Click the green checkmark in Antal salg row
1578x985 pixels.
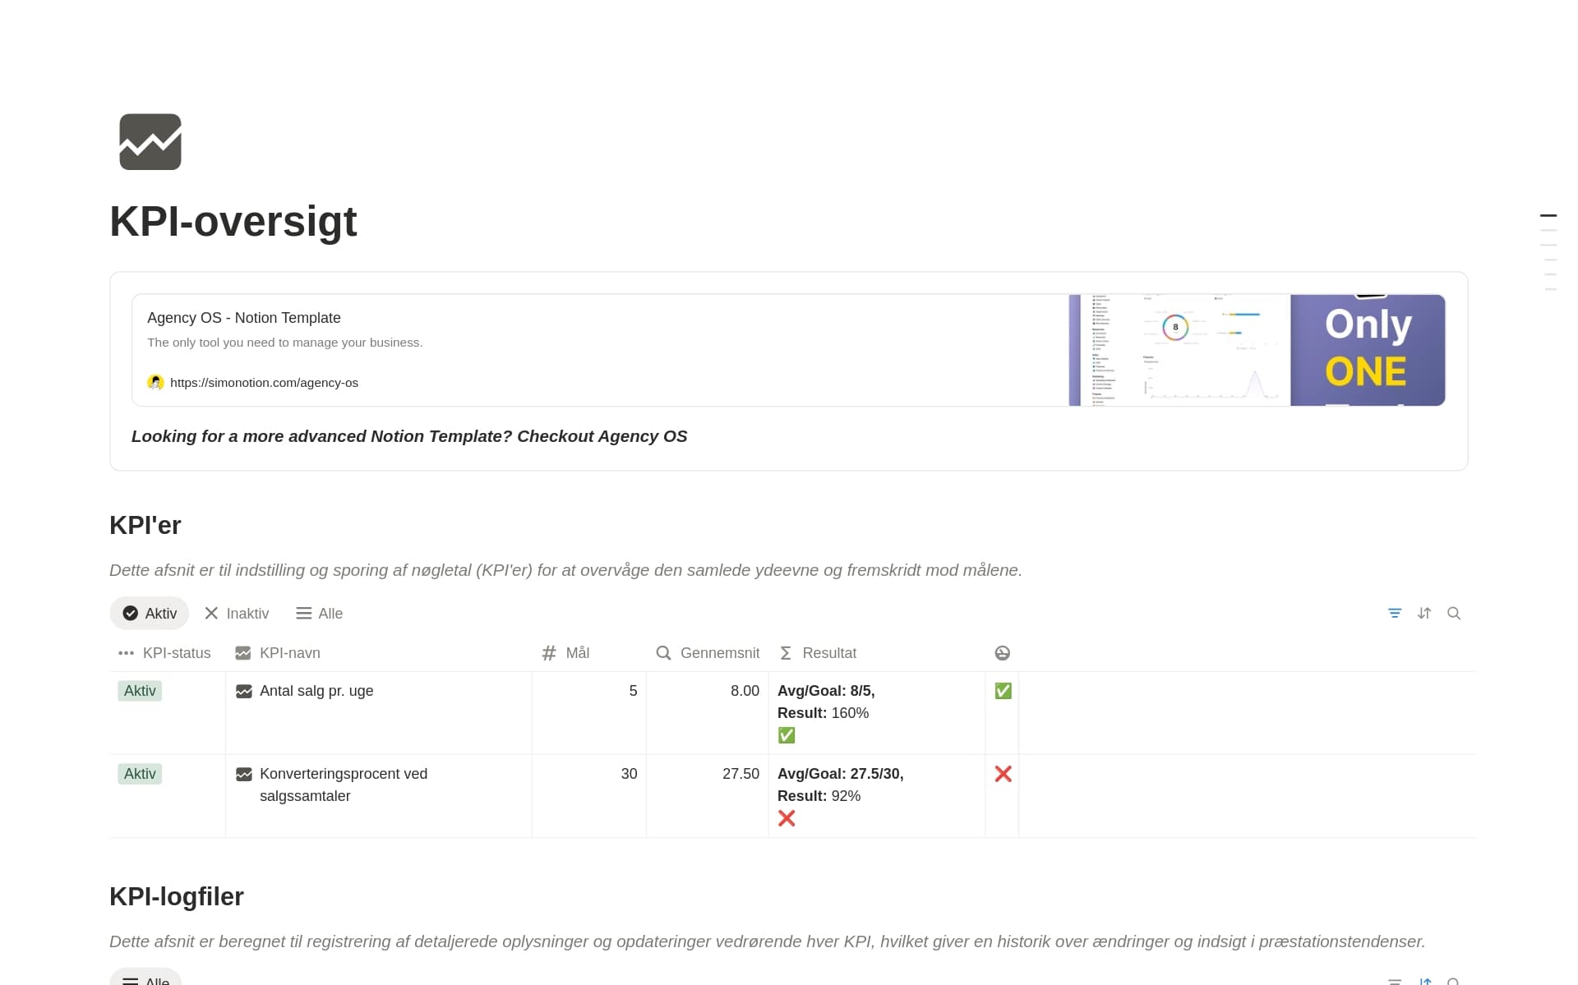click(1003, 691)
